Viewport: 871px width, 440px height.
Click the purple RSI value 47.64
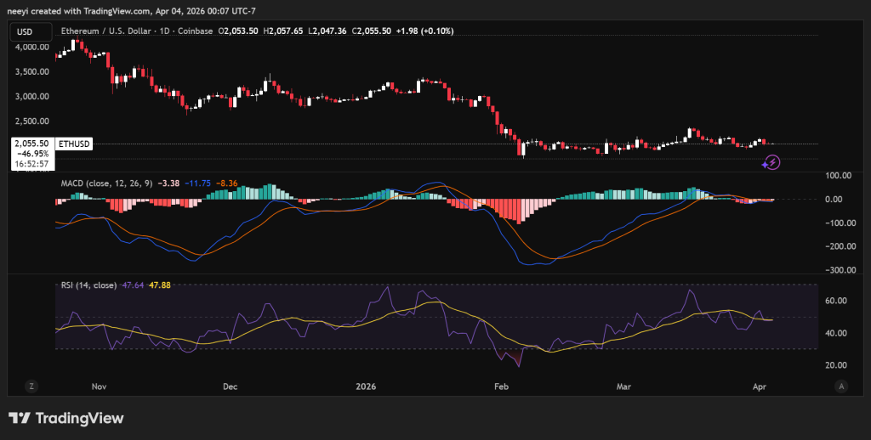point(134,286)
